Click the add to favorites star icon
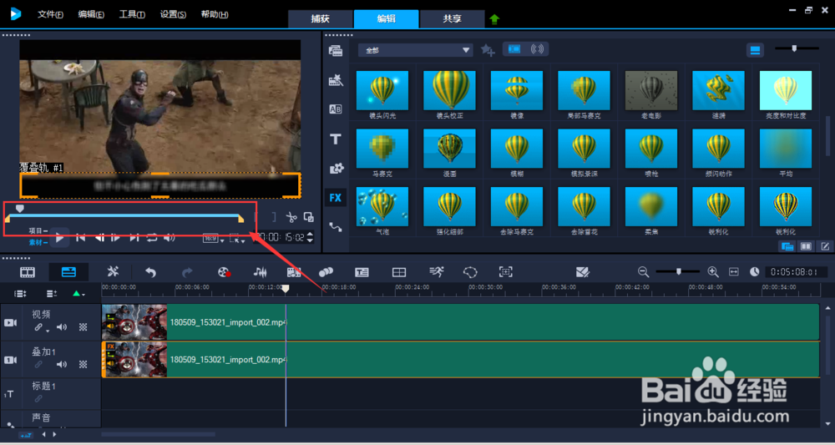This screenshot has height=445, width=835. 488,50
